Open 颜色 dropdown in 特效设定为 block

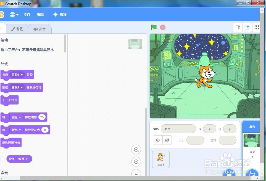pyautogui.click(x=16, y=130)
